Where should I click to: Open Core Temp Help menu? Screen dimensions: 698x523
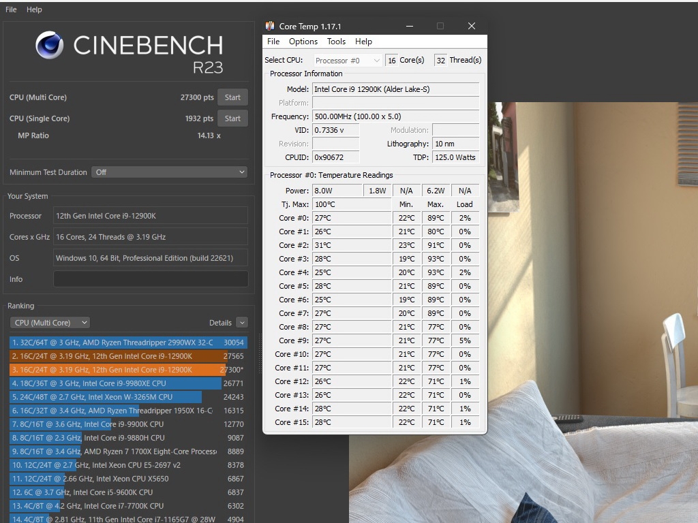[363, 42]
